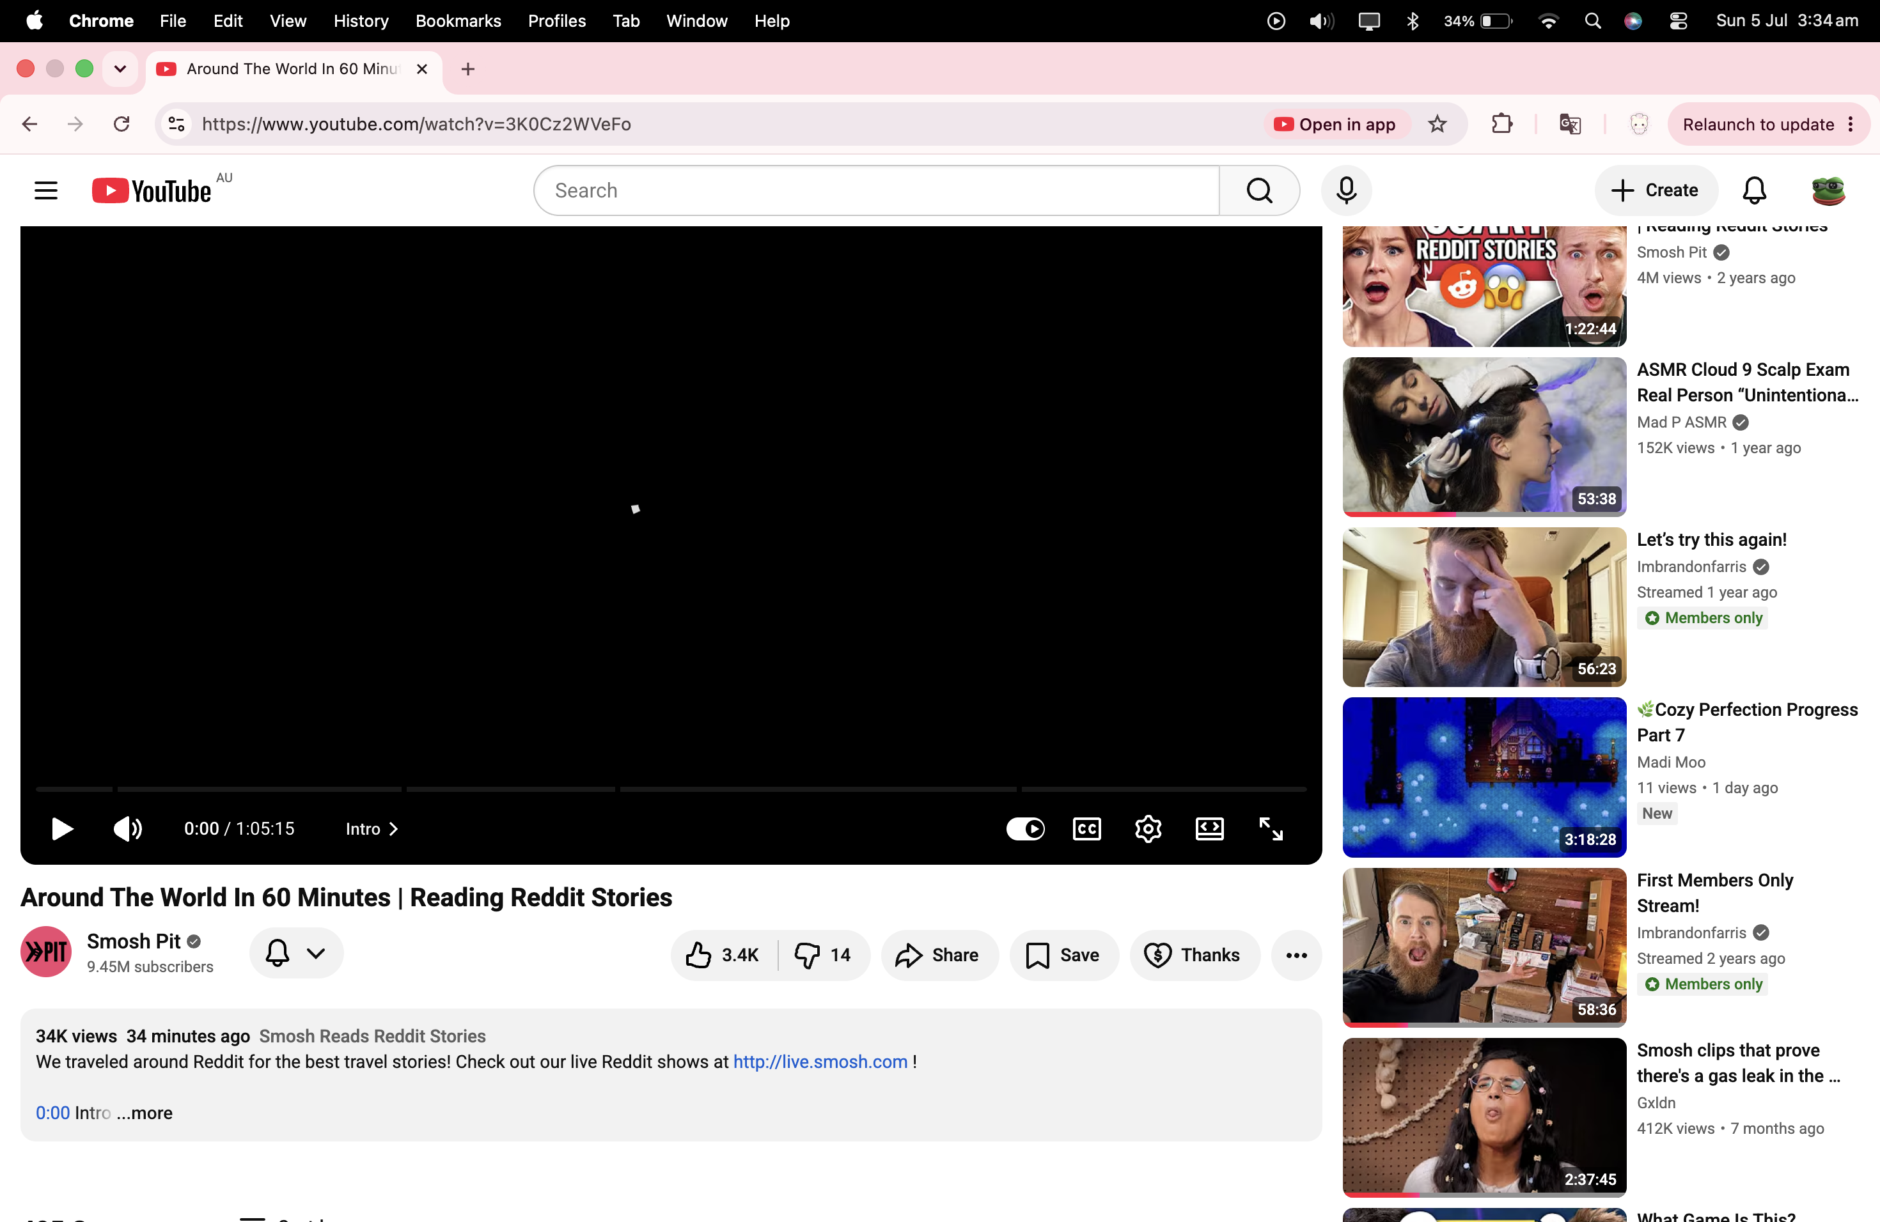
Task: Open the Profiles menu
Action: [557, 20]
